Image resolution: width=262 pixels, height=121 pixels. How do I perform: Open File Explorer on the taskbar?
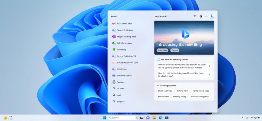pyautogui.click(x=154, y=118)
